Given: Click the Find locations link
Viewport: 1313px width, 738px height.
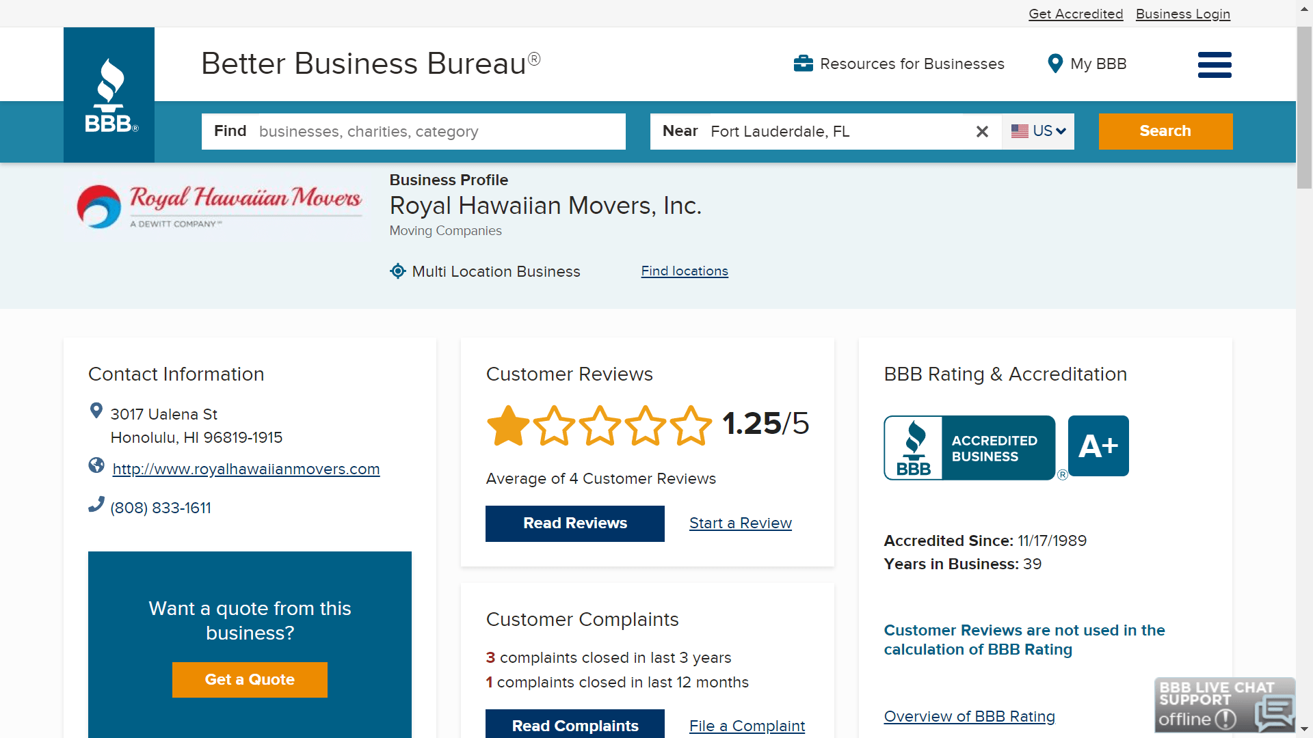Looking at the screenshot, I should 685,271.
